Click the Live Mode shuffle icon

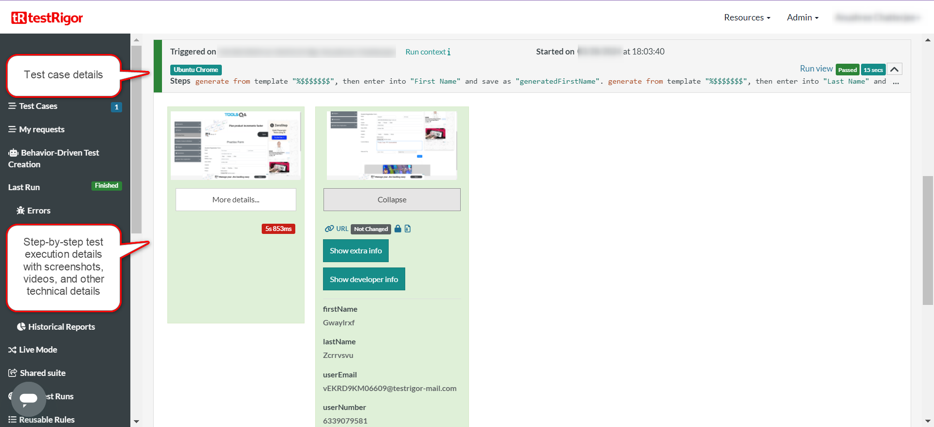click(12, 350)
